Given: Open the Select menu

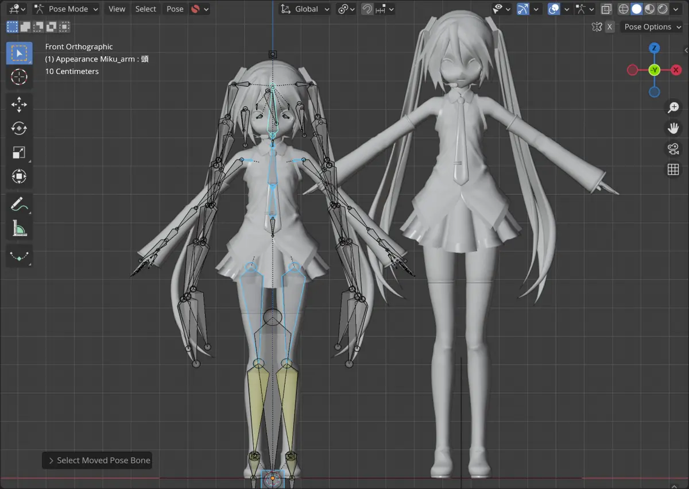Looking at the screenshot, I should [x=146, y=9].
